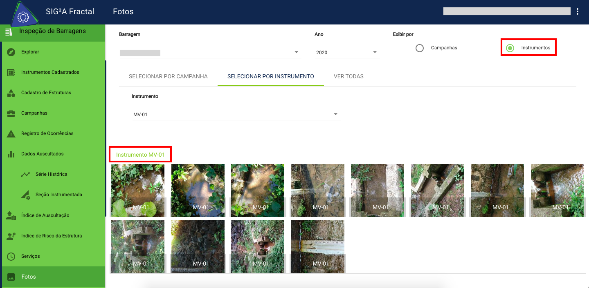Click the Registro de Ocorrências warning icon
589x288 pixels.
coord(11,133)
